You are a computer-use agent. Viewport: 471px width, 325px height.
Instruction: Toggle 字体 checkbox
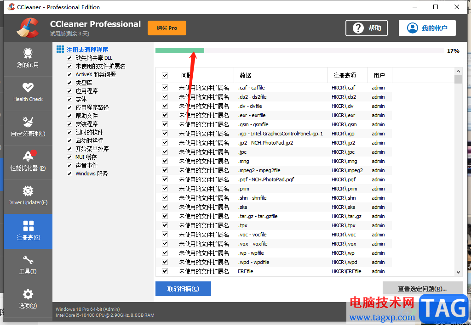coord(69,99)
